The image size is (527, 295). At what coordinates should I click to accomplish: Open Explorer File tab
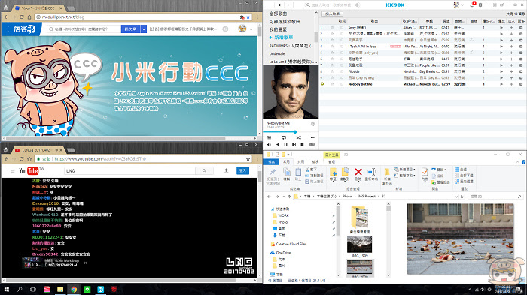272,161
